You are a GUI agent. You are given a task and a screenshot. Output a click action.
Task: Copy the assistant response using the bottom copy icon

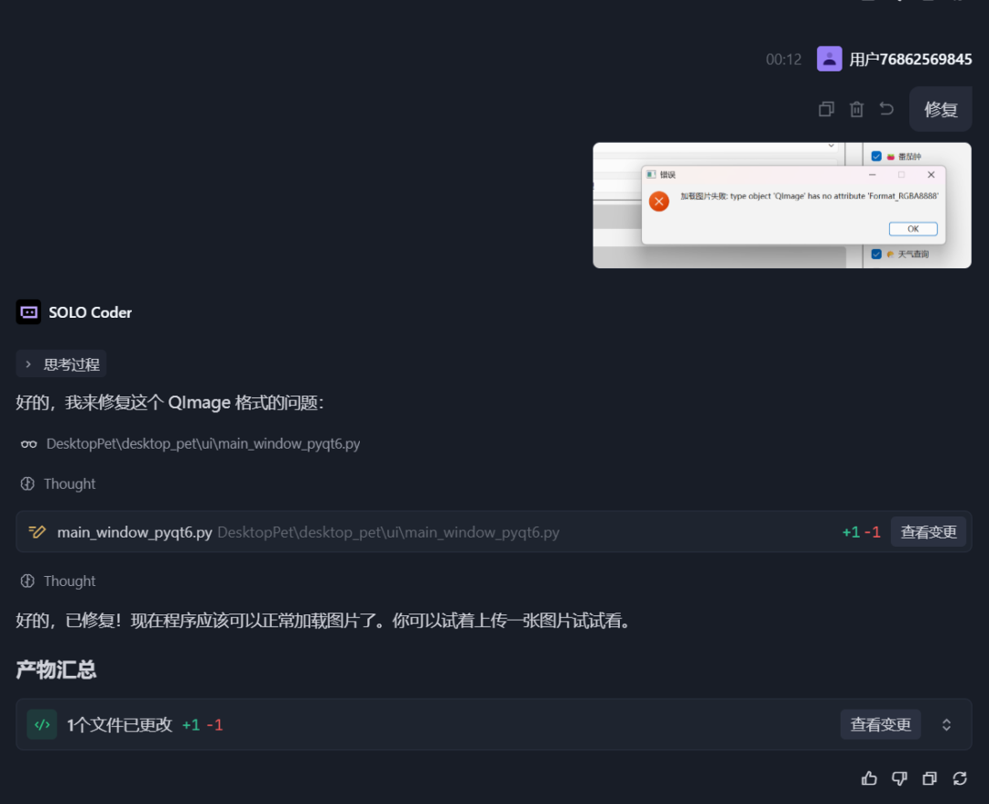(x=929, y=777)
